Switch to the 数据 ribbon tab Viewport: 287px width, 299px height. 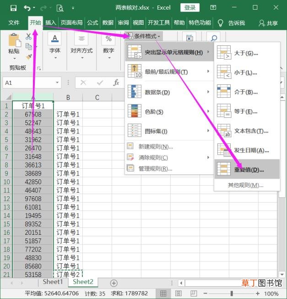point(108,23)
